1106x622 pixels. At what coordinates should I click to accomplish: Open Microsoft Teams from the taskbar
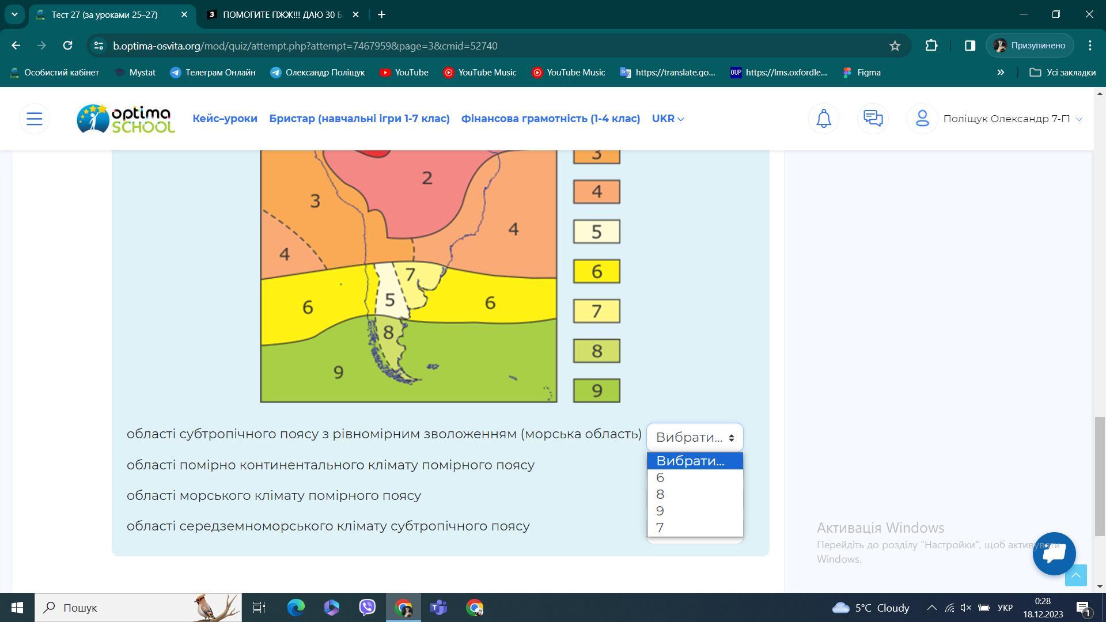point(439,608)
